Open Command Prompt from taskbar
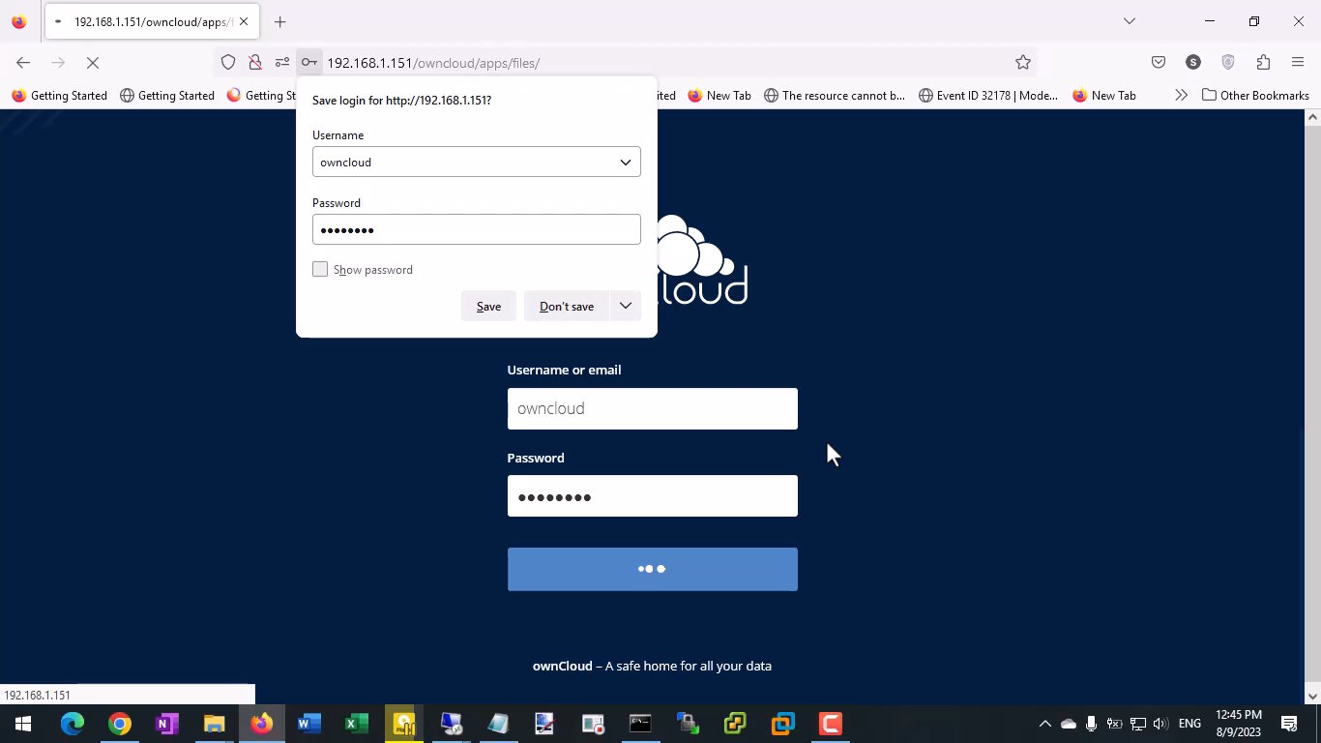1321x743 pixels. coord(640,724)
